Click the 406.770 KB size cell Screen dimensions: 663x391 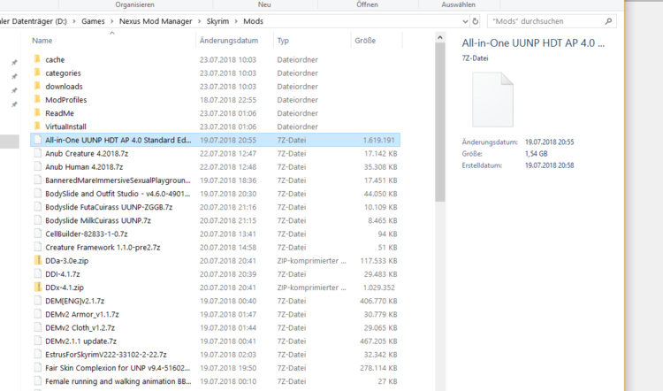[x=378, y=301]
